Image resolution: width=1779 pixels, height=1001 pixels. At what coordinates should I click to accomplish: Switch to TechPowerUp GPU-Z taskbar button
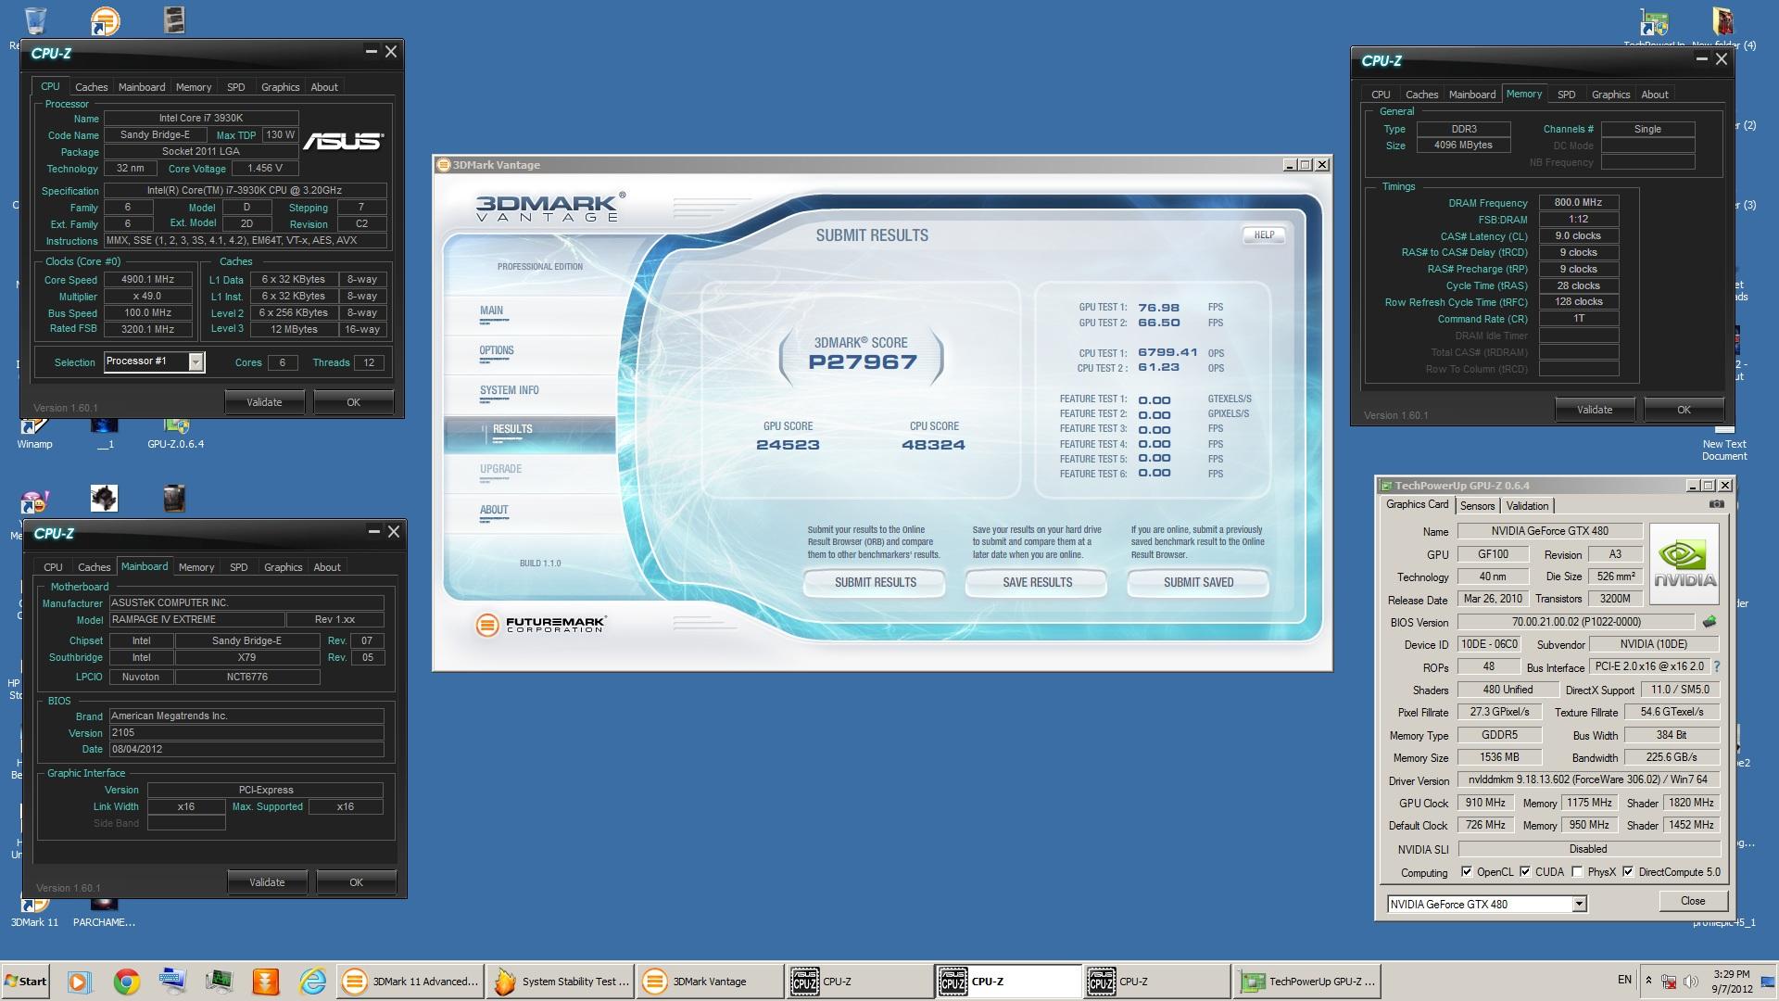pos(1306,982)
